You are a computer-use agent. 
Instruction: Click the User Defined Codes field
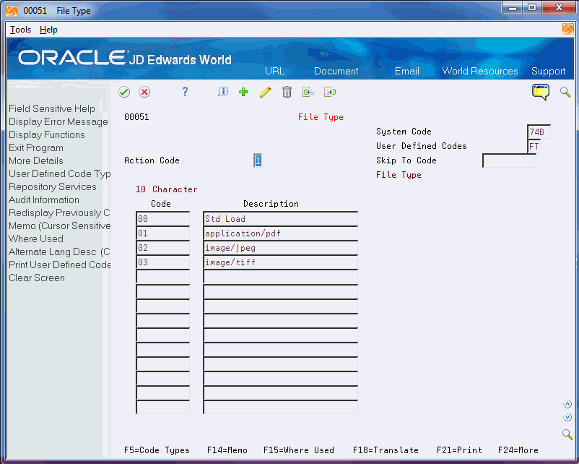pos(534,146)
